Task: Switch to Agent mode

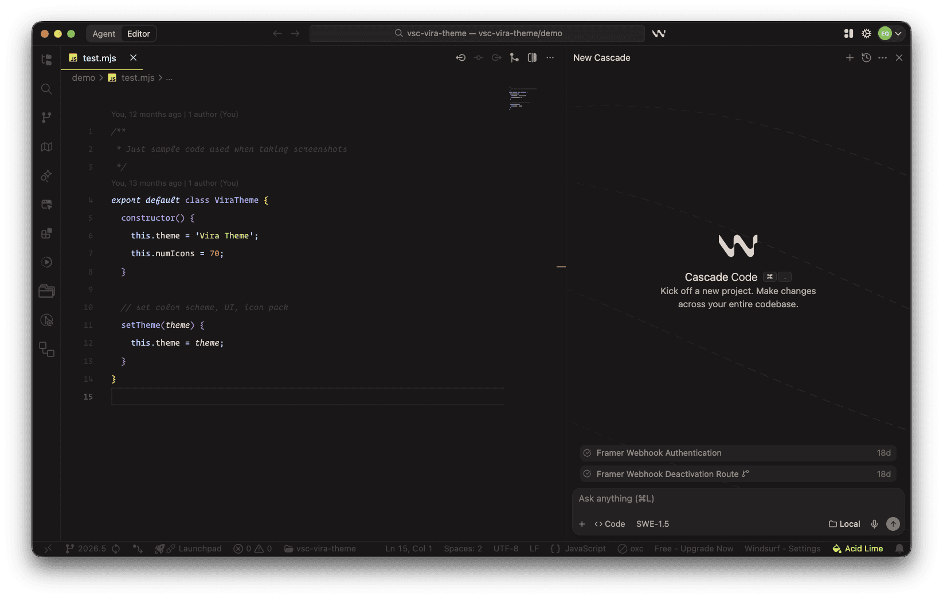Action: [x=104, y=34]
